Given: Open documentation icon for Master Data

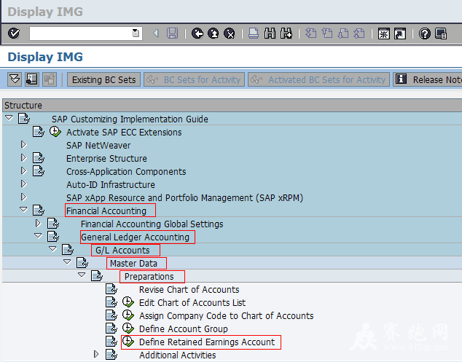Looking at the screenshot, I should 82,263.
